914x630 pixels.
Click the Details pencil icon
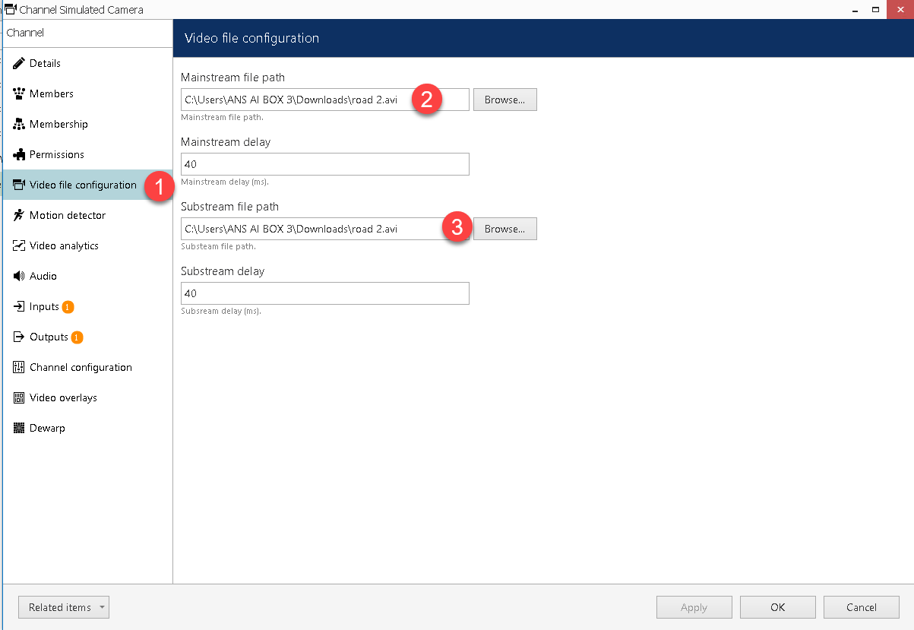[x=19, y=63]
